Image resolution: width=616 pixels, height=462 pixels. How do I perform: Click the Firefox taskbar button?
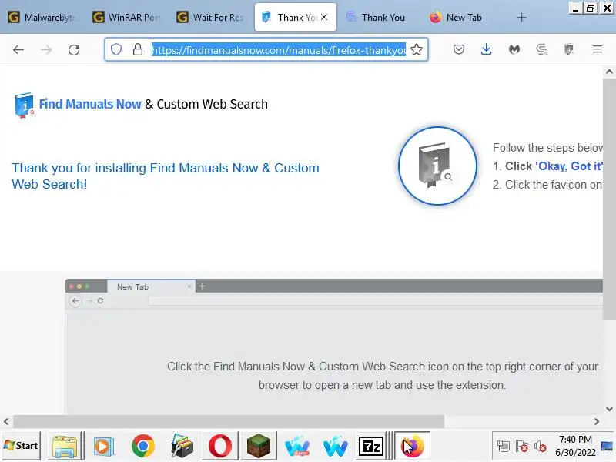tap(412, 447)
